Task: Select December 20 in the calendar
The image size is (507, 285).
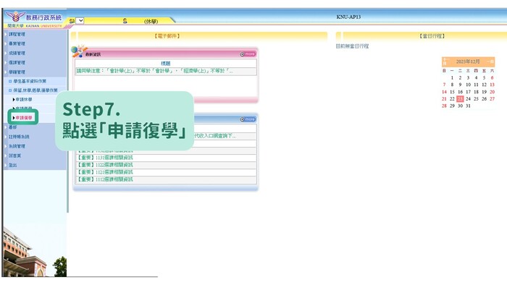Action: [492, 92]
